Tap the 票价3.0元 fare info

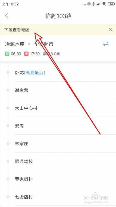52,54
